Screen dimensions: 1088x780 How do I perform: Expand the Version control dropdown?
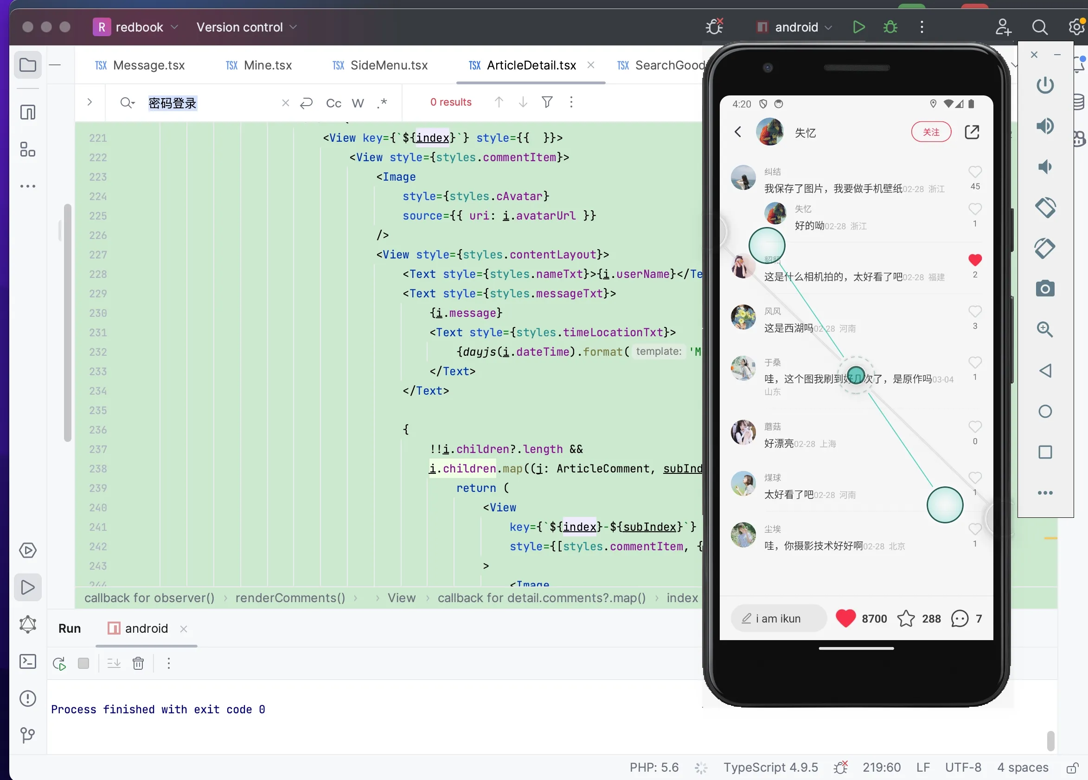(247, 27)
